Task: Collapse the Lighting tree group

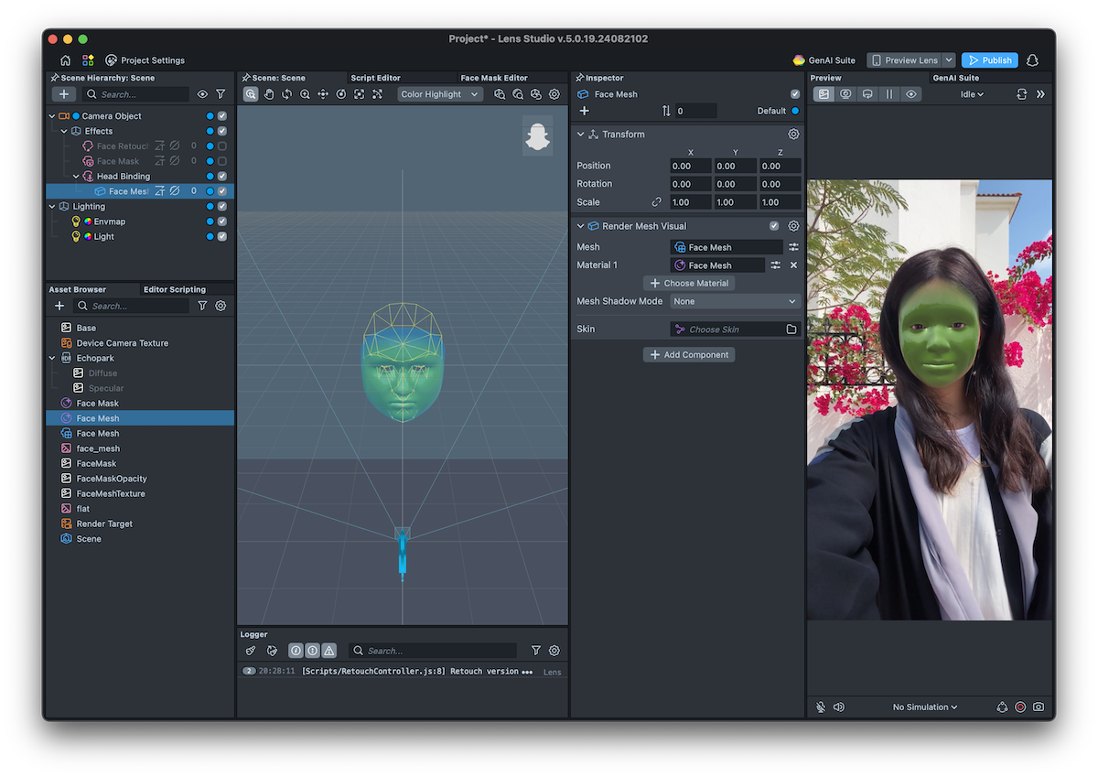Action: coord(52,207)
